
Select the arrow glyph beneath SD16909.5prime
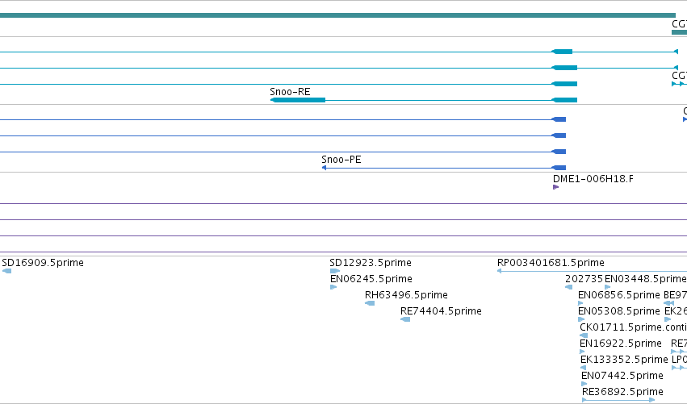pos(6,271)
